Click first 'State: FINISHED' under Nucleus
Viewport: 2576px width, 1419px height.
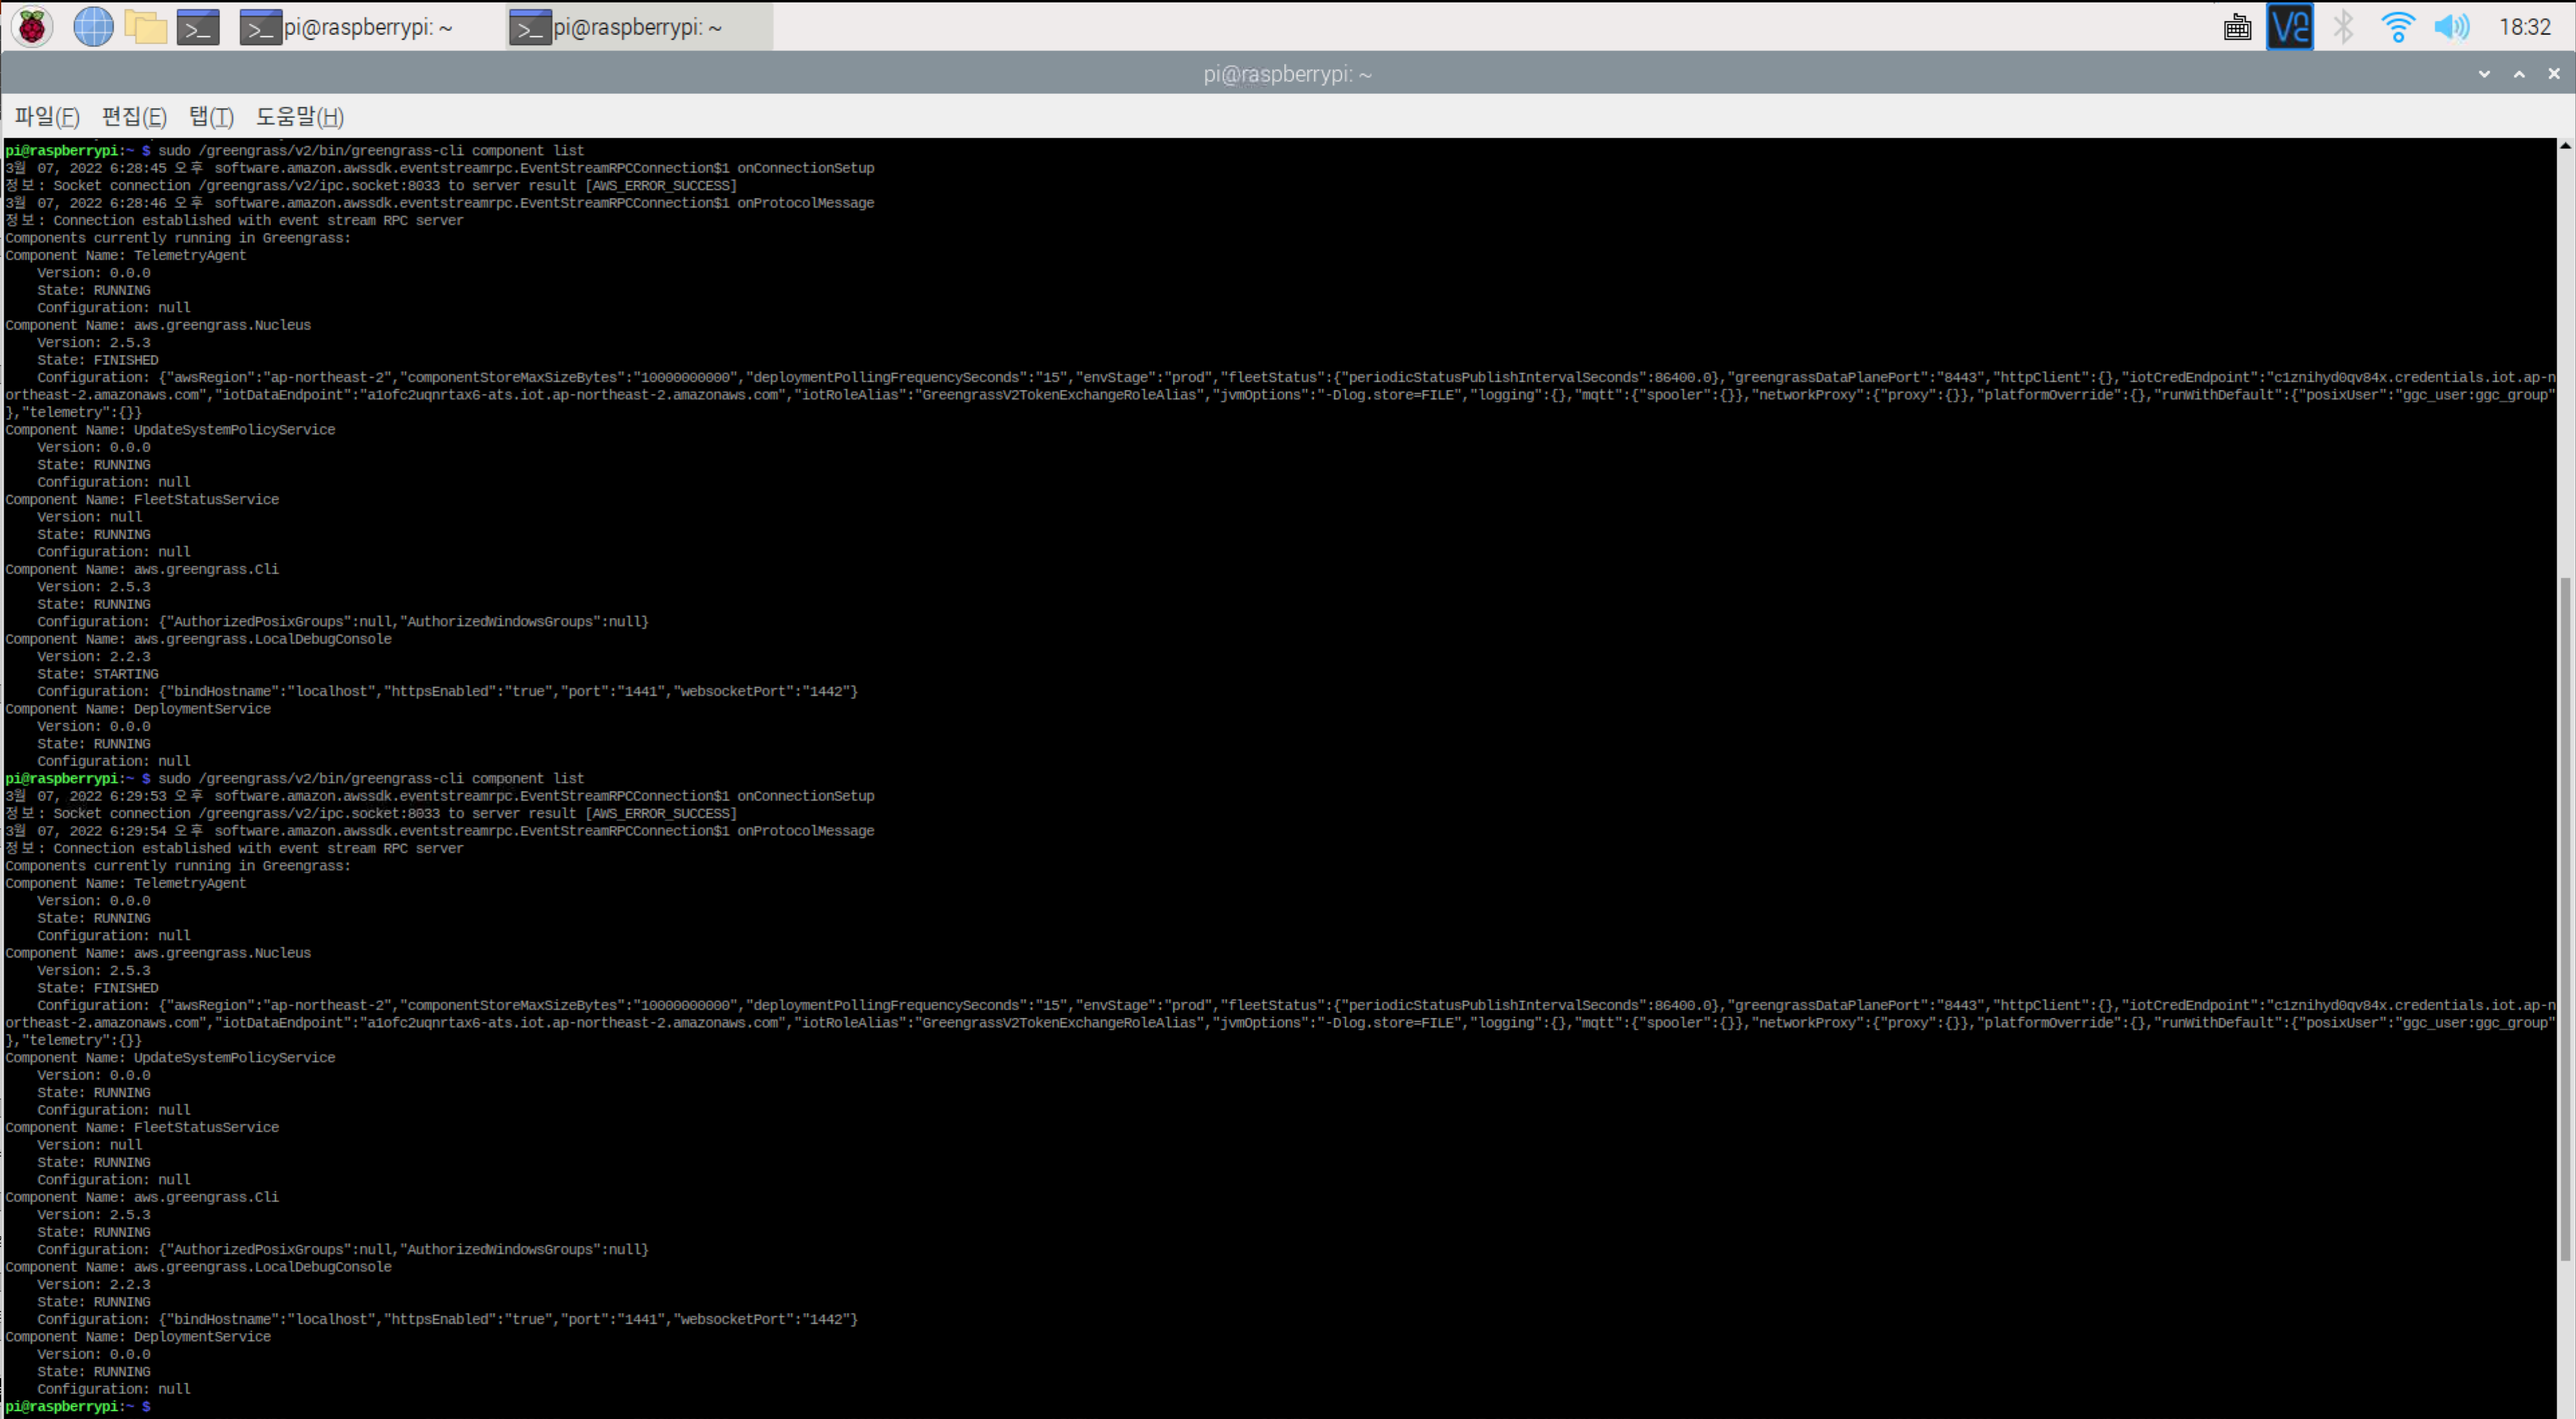(x=98, y=360)
